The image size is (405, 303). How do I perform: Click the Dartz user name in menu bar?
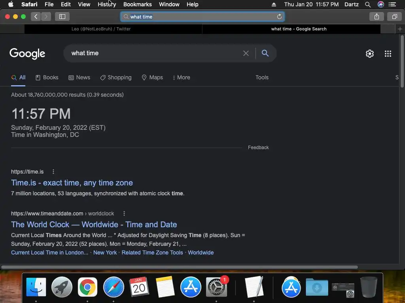(351, 4)
